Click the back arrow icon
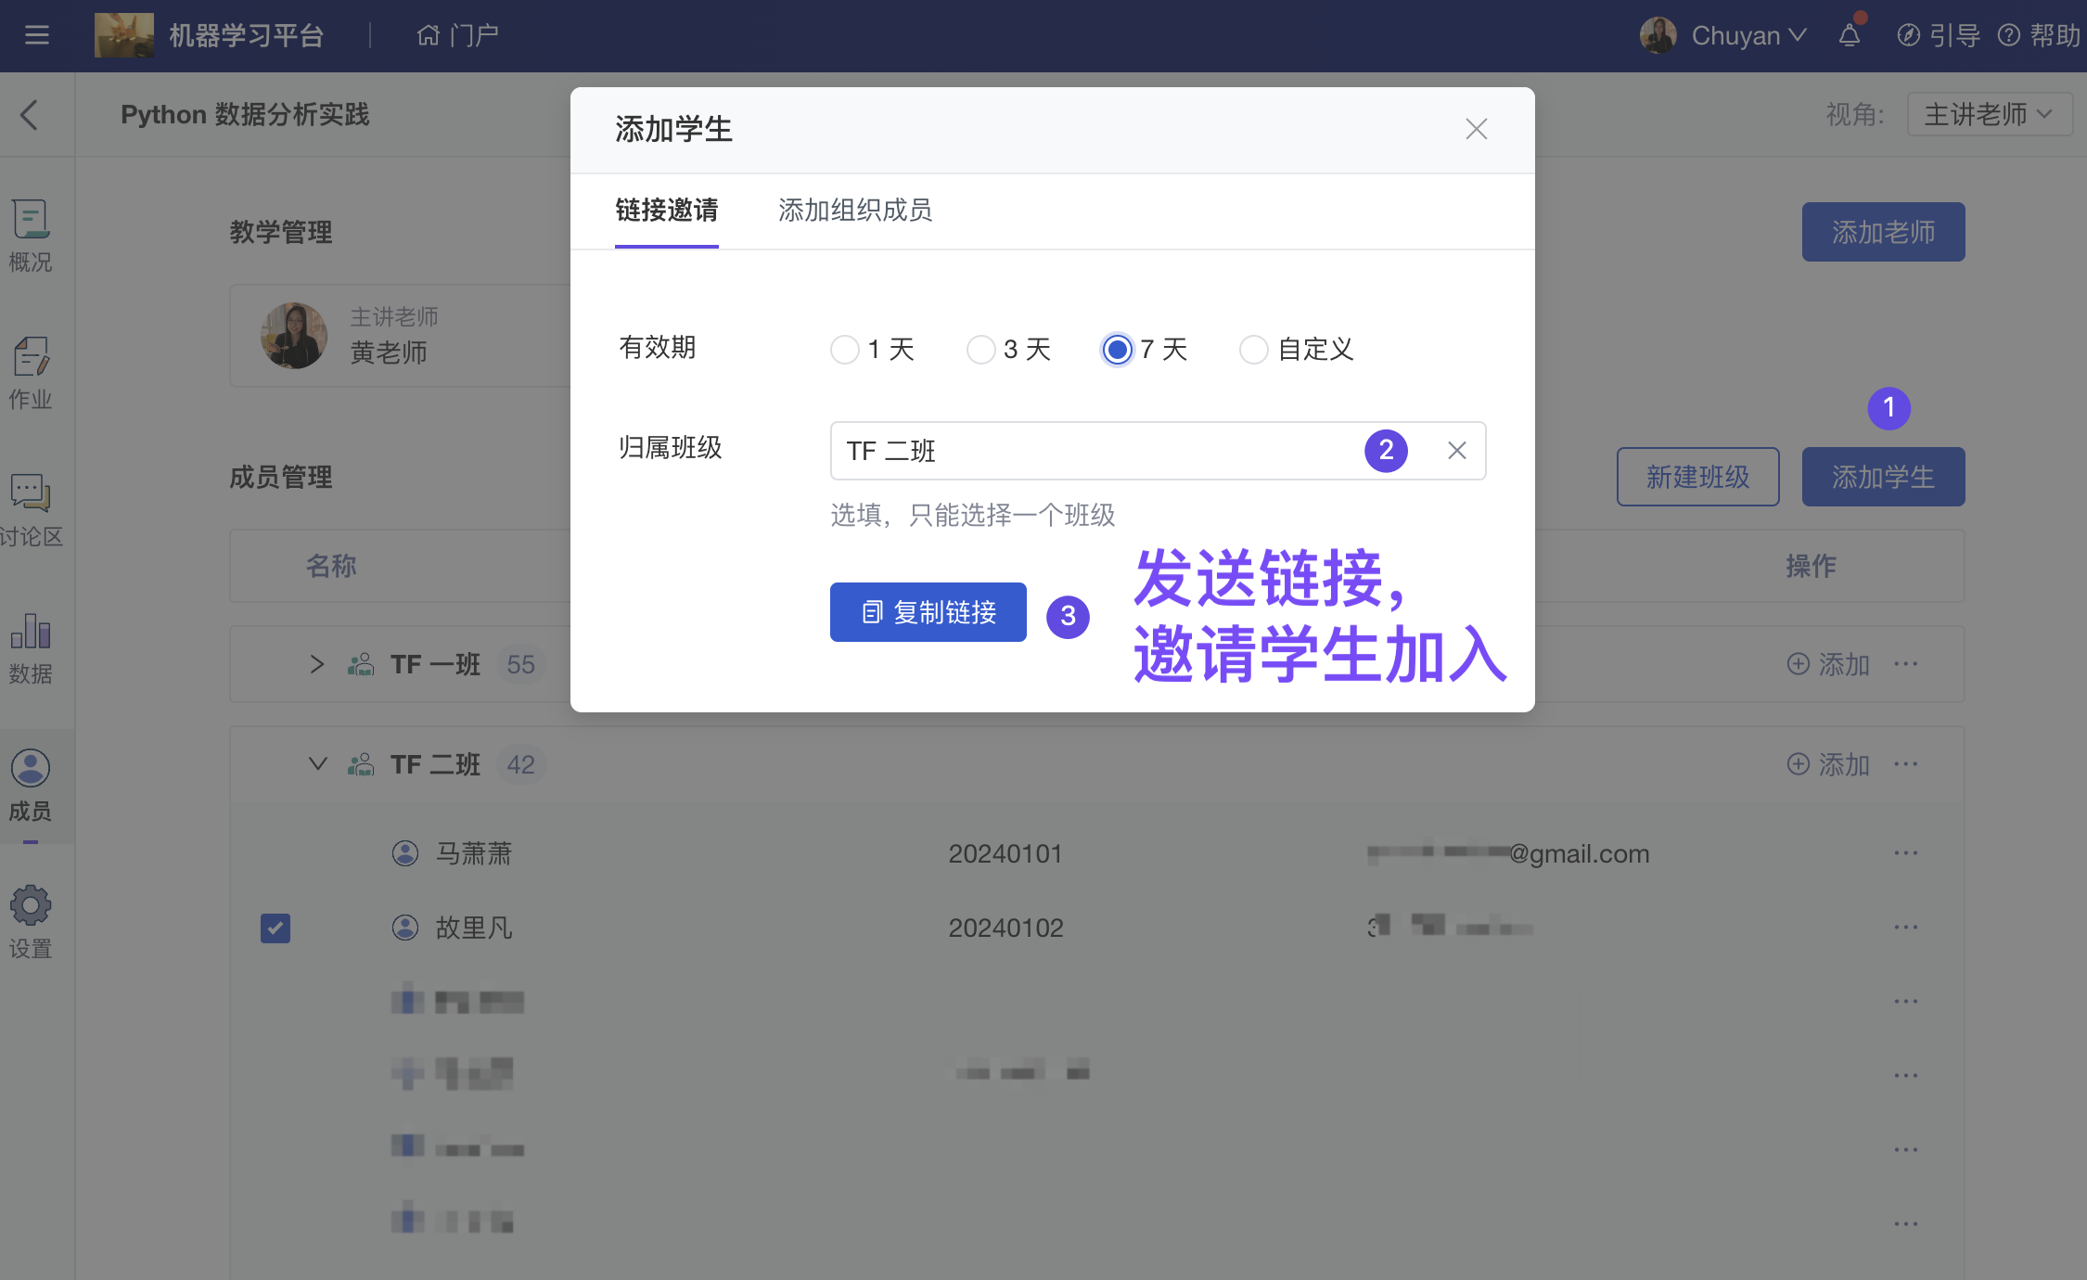 coord(30,115)
